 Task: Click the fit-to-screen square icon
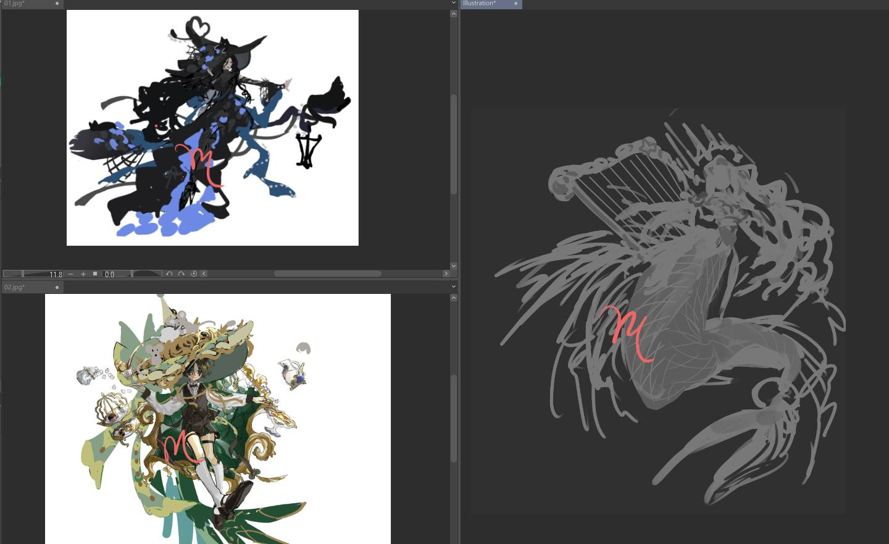[95, 274]
